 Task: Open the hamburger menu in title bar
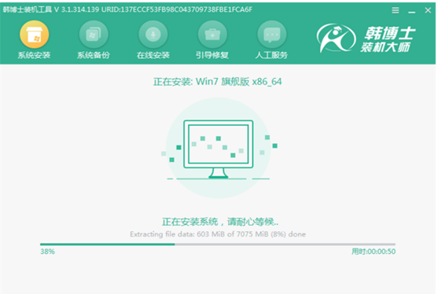(396, 10)
